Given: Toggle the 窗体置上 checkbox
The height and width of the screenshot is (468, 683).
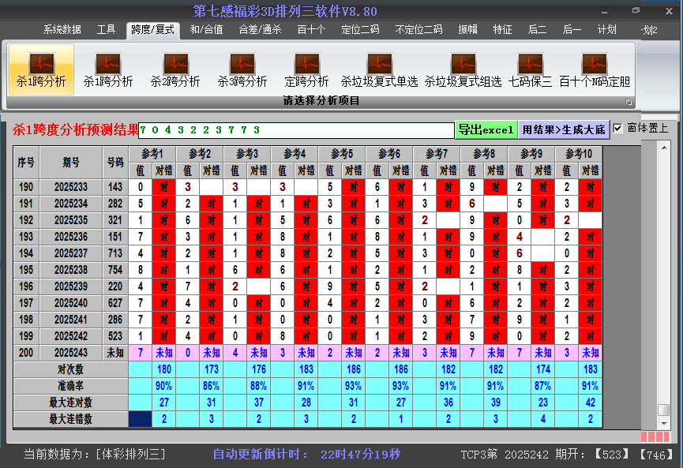Looking at the screenshot, I should (x=618, y=128).
